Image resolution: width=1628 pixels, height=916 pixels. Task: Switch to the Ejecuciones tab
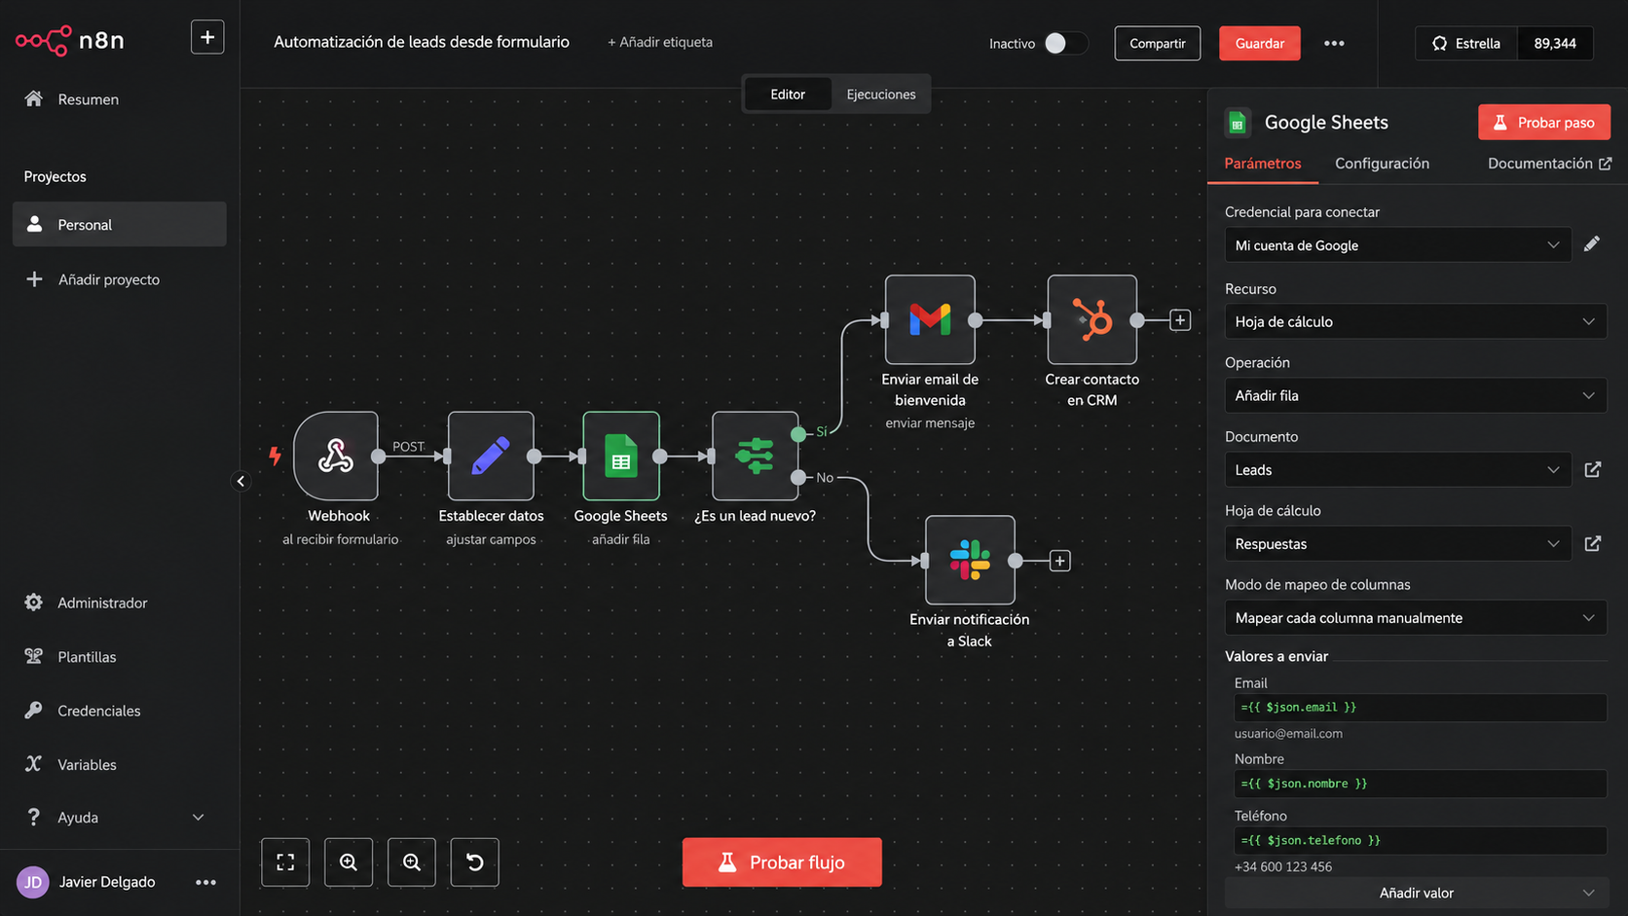coord(880,94)
